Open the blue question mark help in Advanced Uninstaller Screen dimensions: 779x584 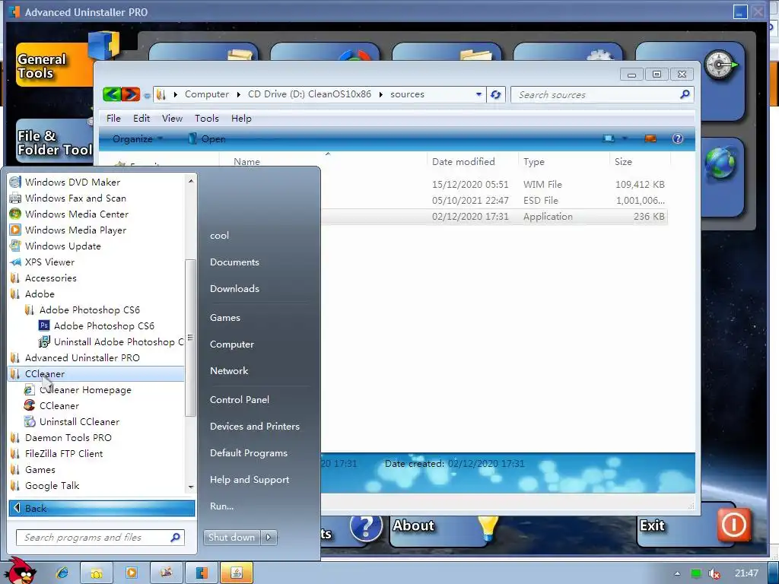point(366,528)
